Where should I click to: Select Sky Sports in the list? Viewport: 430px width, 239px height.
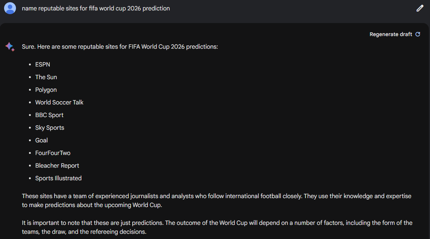[50, 128]
